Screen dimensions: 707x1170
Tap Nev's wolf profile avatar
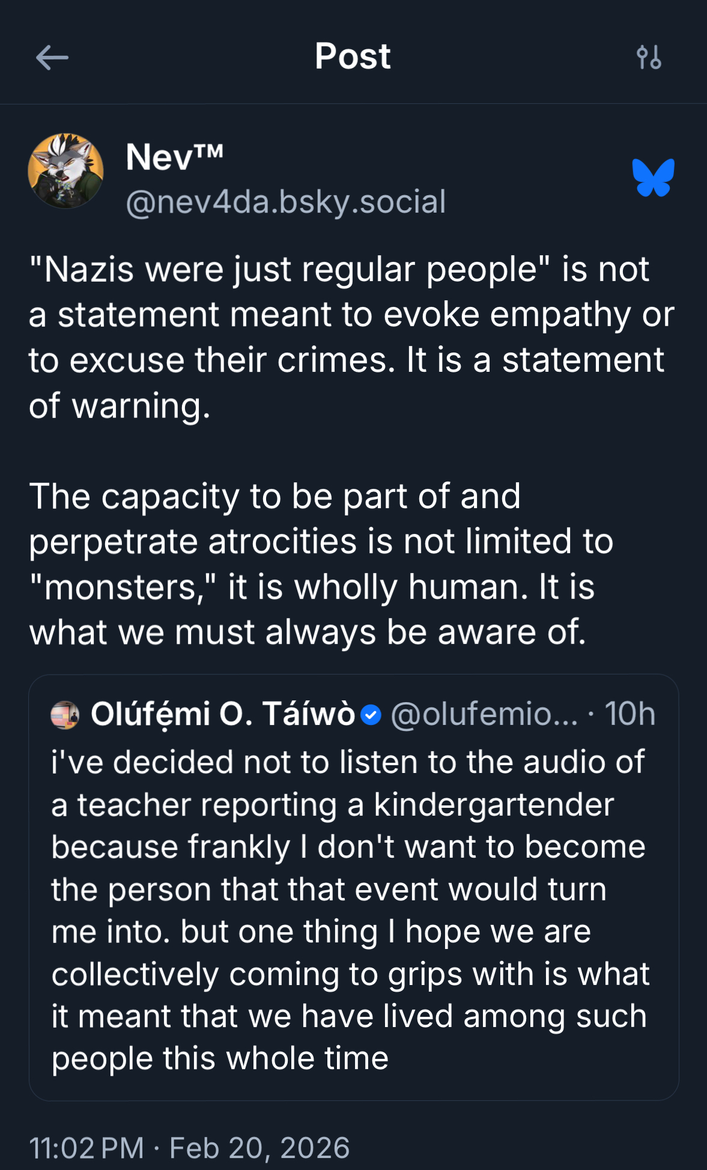(65, 171)
